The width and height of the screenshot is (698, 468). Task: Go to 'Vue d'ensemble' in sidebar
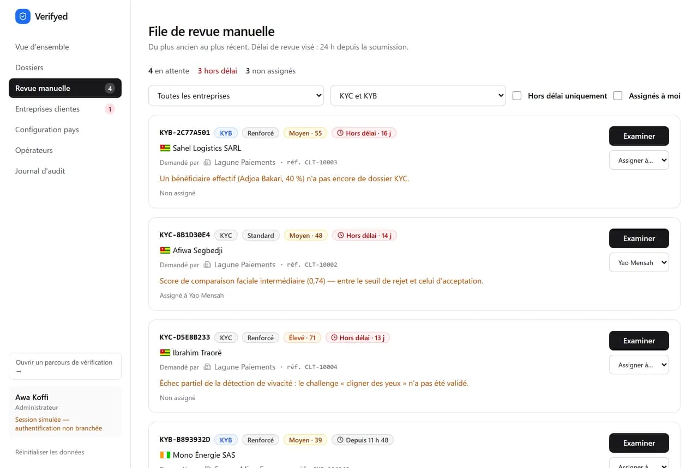pyautogui.click(x=65, y=47)
